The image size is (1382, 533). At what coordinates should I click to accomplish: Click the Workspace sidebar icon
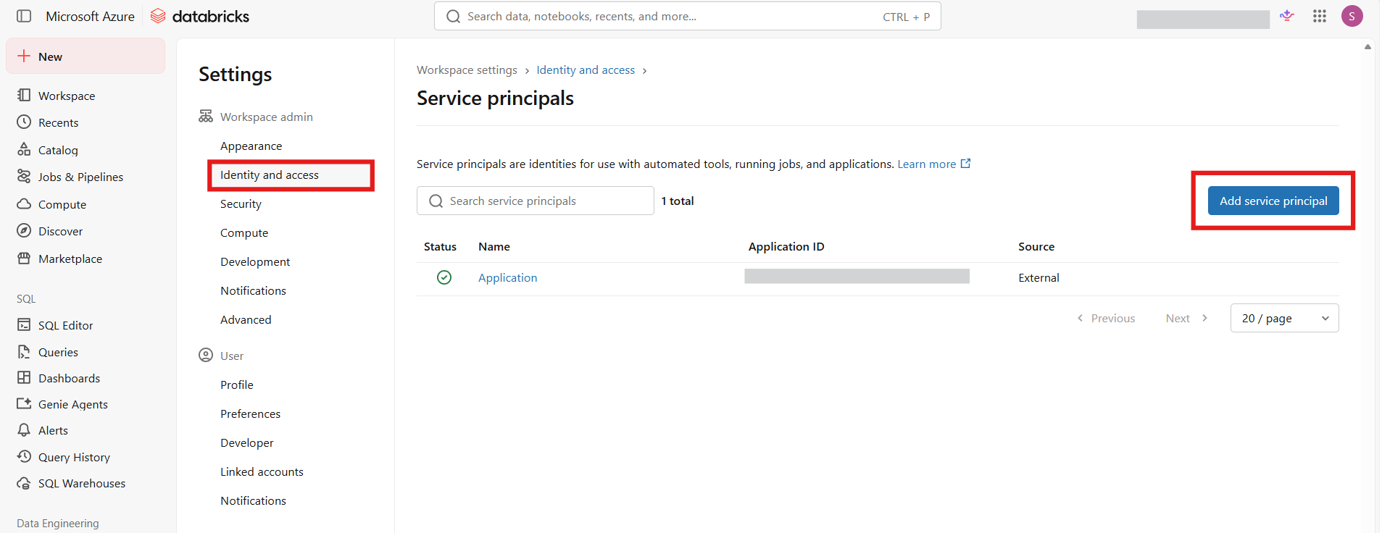pos(24,95)
